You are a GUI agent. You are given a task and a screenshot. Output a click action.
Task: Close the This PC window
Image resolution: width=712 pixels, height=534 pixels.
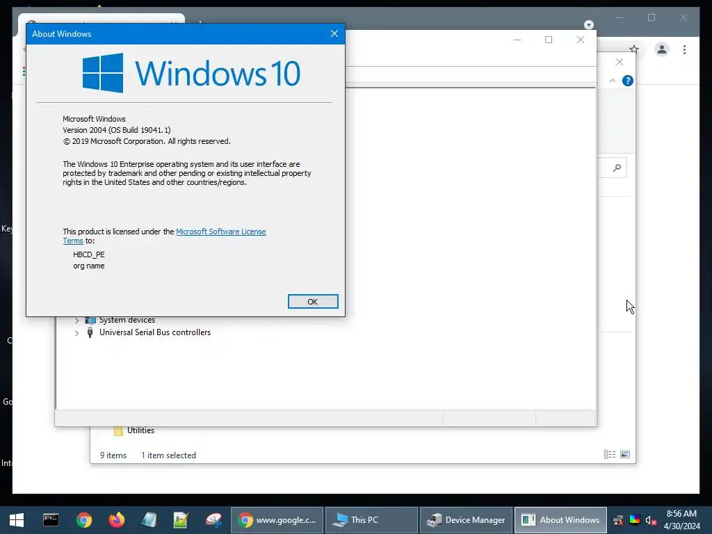pyautogui.click(x=620, y=62)
